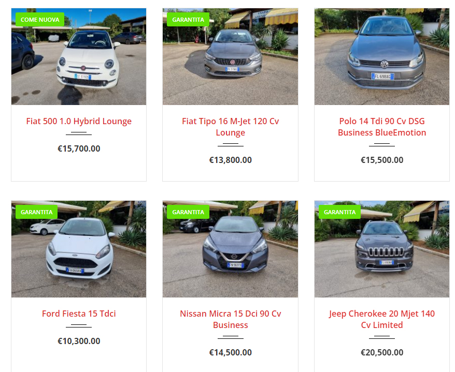Open Jeep Cherokee 20 Mjet 140 Cv Limited link

382,319
